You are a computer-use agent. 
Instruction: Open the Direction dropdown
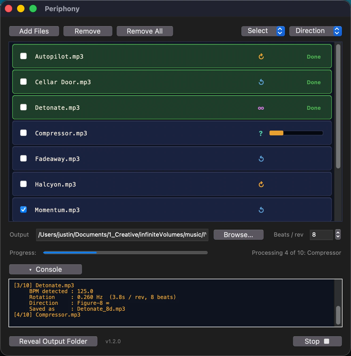click(x=316, y=31)
